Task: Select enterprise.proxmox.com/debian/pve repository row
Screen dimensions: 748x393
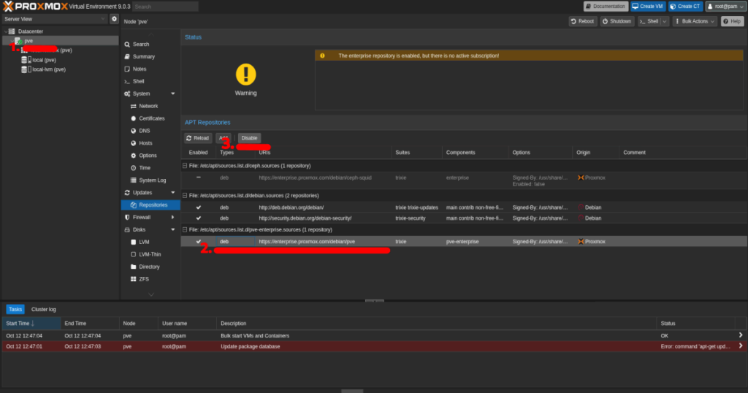Action: (x=464, y=242)
